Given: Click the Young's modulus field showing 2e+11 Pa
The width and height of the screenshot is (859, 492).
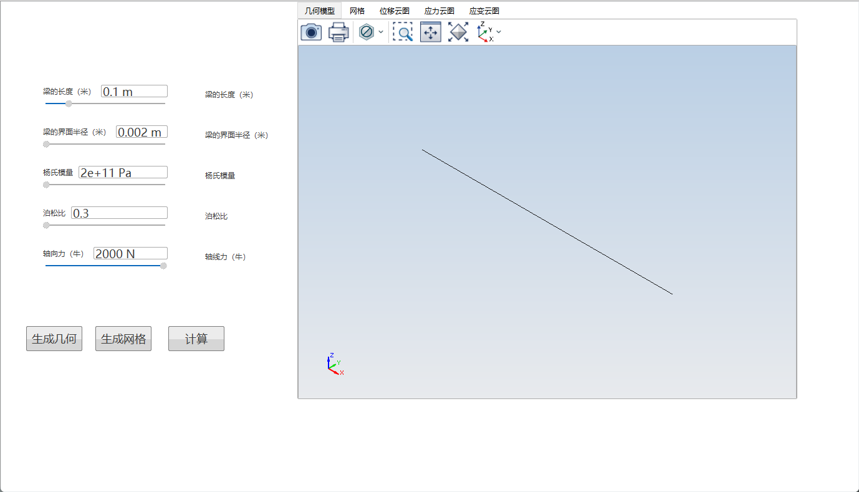Looking at the screenshot, I should click(x=123, y=173).
